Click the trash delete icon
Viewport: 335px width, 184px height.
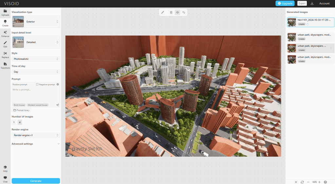(x=171, y=12)
